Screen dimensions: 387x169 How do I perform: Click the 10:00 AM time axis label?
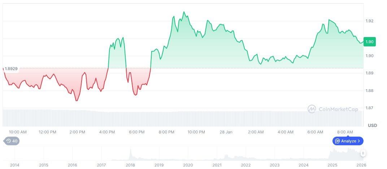point(18,132)
